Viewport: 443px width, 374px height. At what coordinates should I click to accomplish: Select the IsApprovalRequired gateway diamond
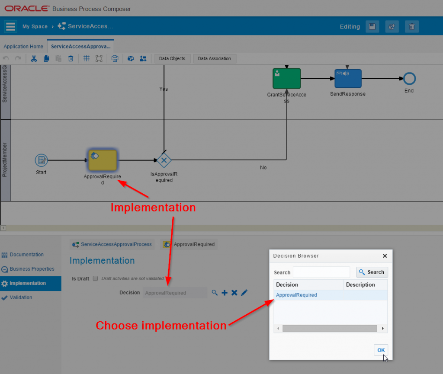[164, 160]
